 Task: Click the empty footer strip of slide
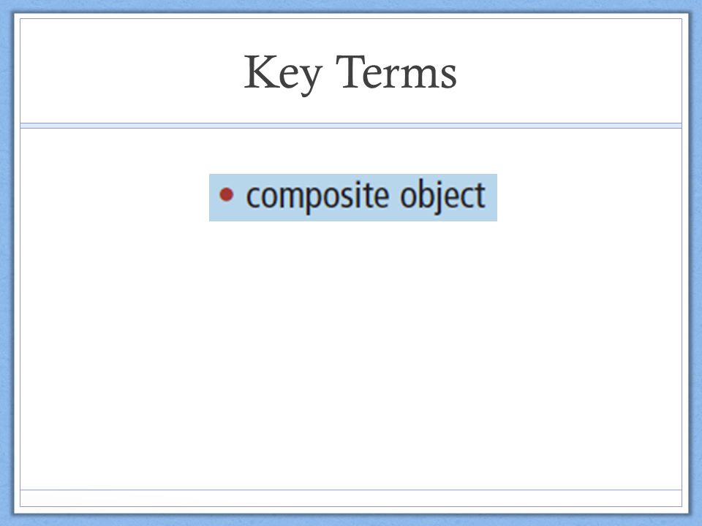pyautogui.click(x=351, y=498)
